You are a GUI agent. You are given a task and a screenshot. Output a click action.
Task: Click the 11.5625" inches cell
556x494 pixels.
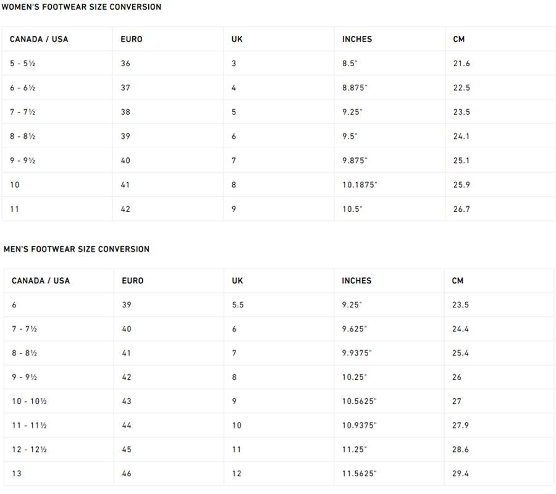coord(359,474)
